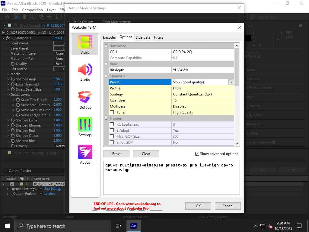Open the Settings section in Voukoder
309x232 pixels.
[85, 127]
